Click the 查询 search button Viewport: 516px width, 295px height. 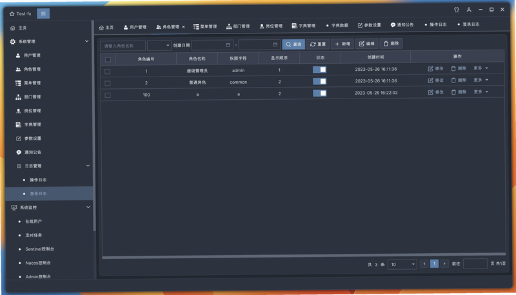tap(293, 44)
